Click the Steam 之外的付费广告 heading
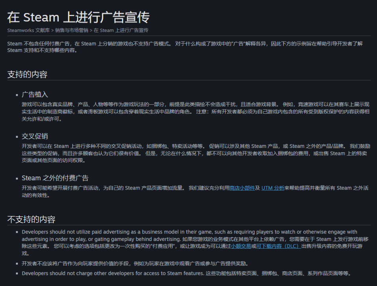The height and width of the screenshot is (286, 377). (x=55, y=178)
